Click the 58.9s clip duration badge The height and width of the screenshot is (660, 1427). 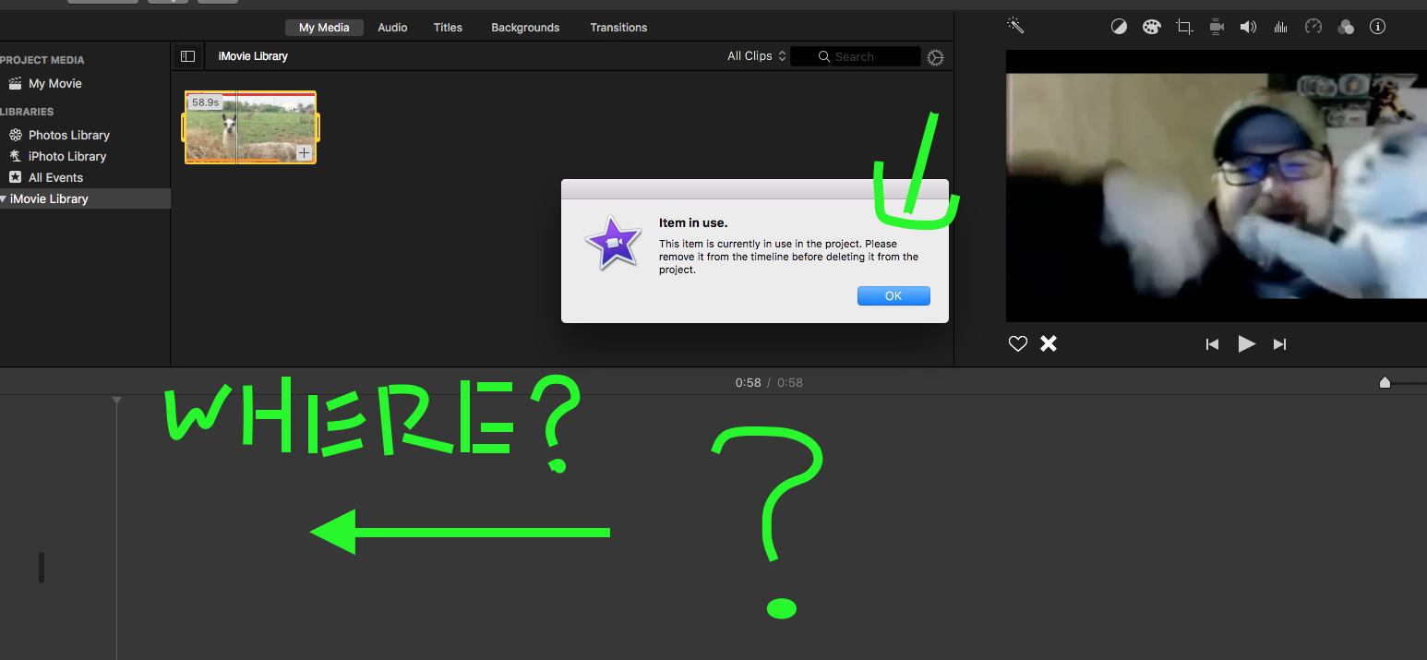(205, 102)
